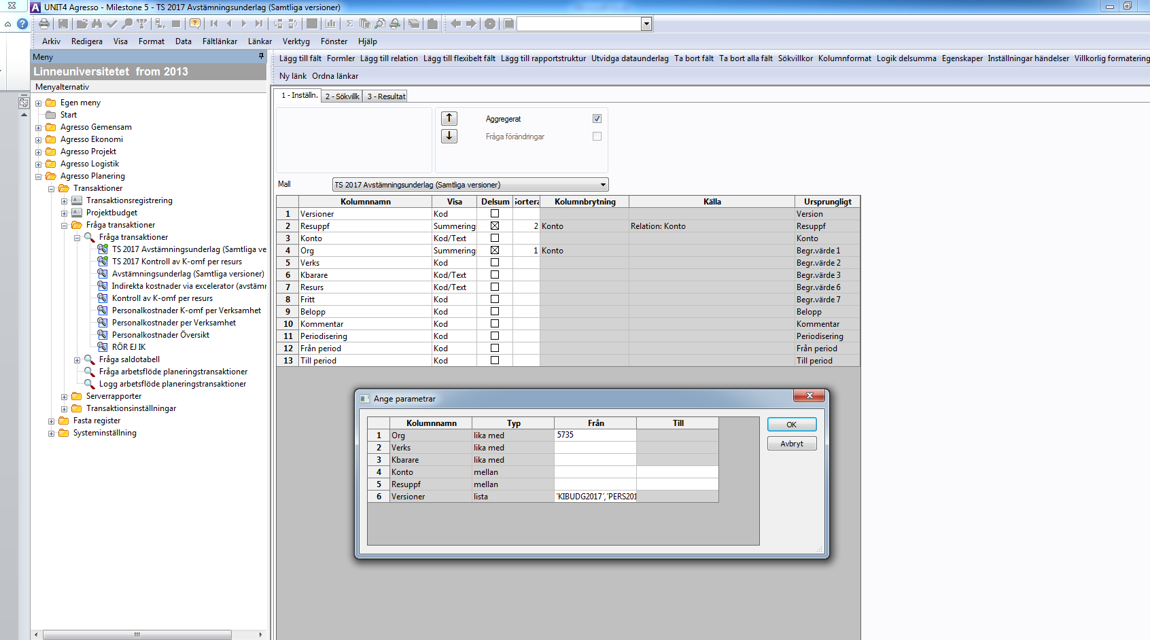The height and width of the screenshot is (640, 1150).
Task: Click the pin icon on Meny panel
Action: tap(261, 56)
